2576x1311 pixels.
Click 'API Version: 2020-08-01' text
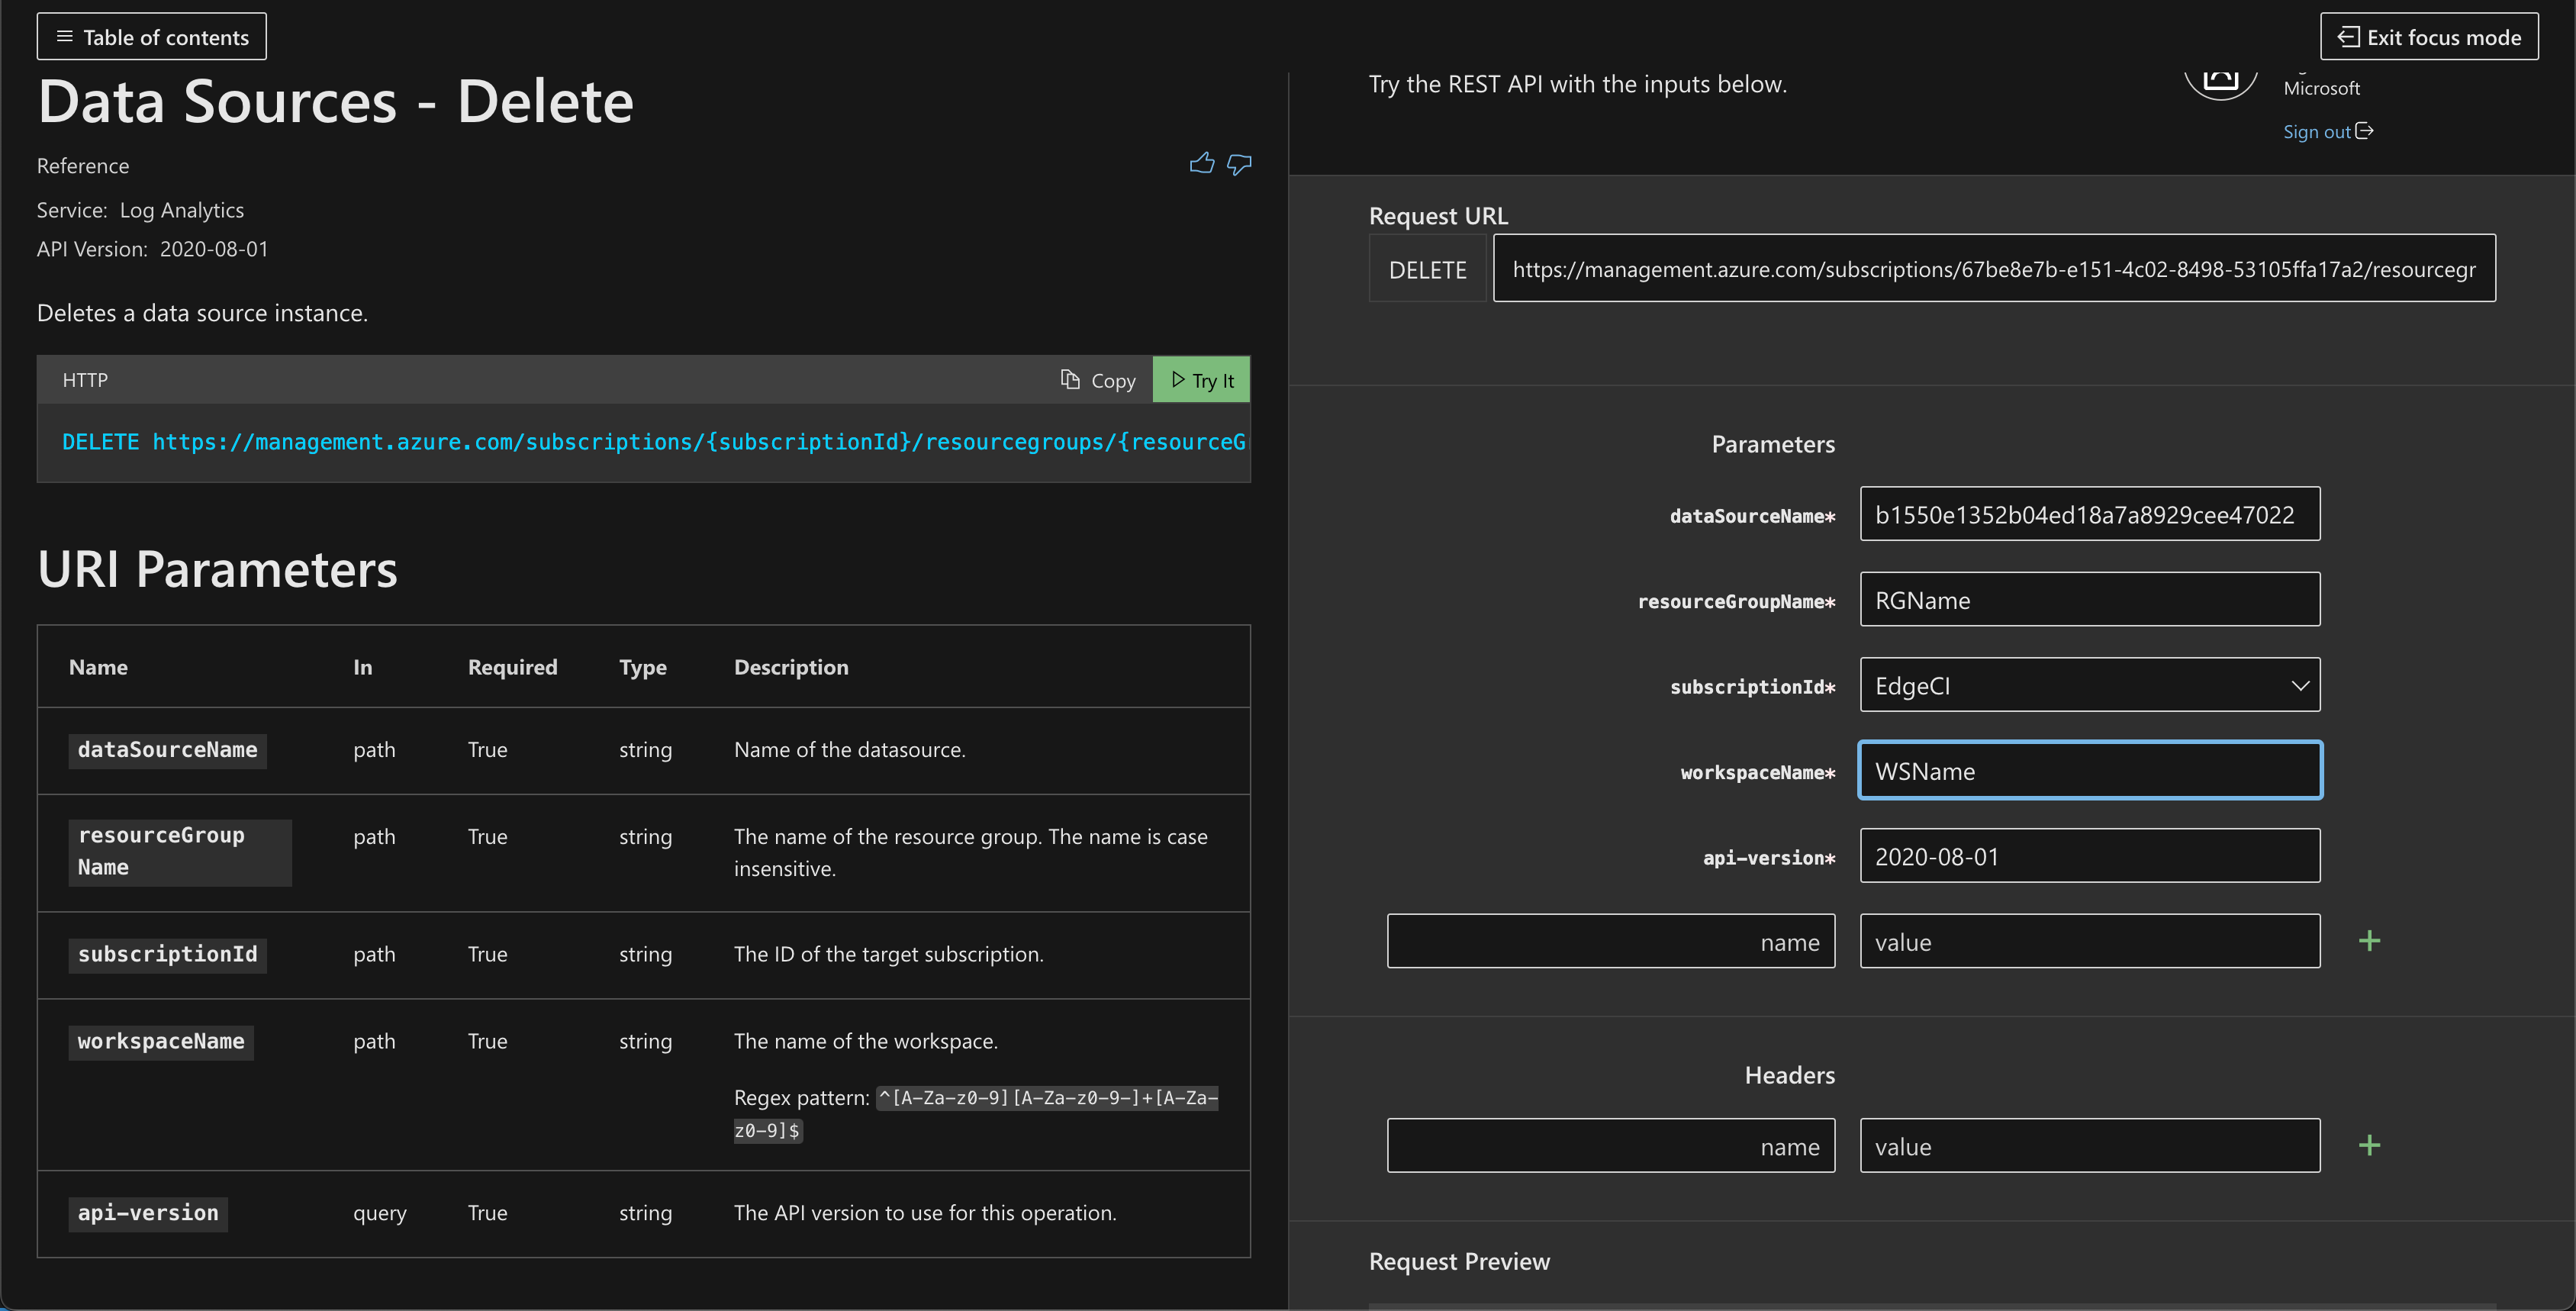[x=152, y=249]
